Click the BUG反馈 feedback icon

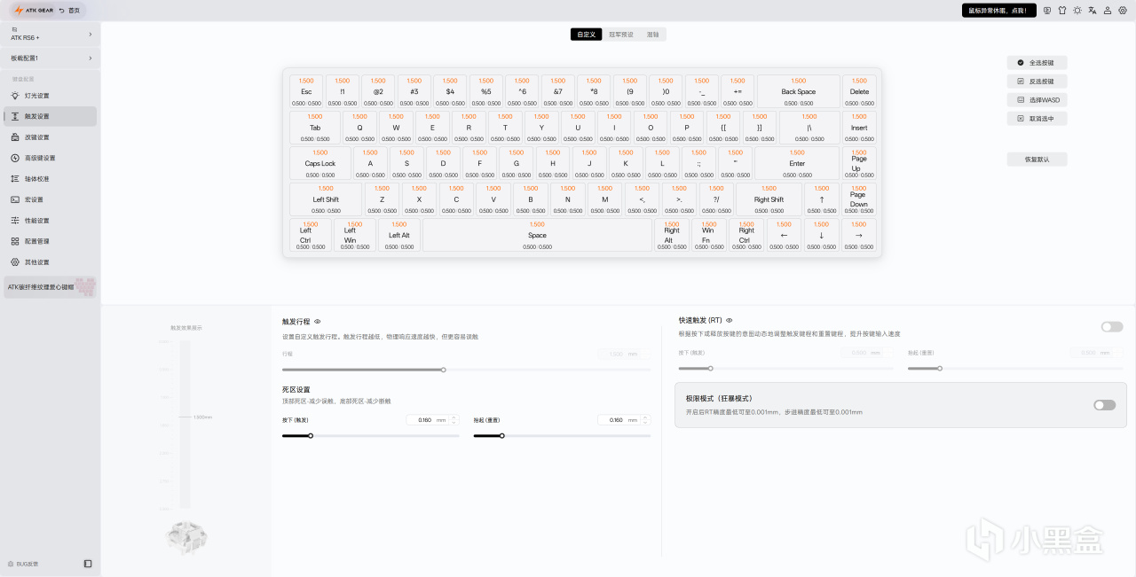(x=11, y=564)
